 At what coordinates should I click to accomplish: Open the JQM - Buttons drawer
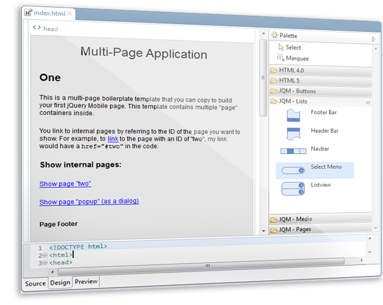click(x=297, y=91)
